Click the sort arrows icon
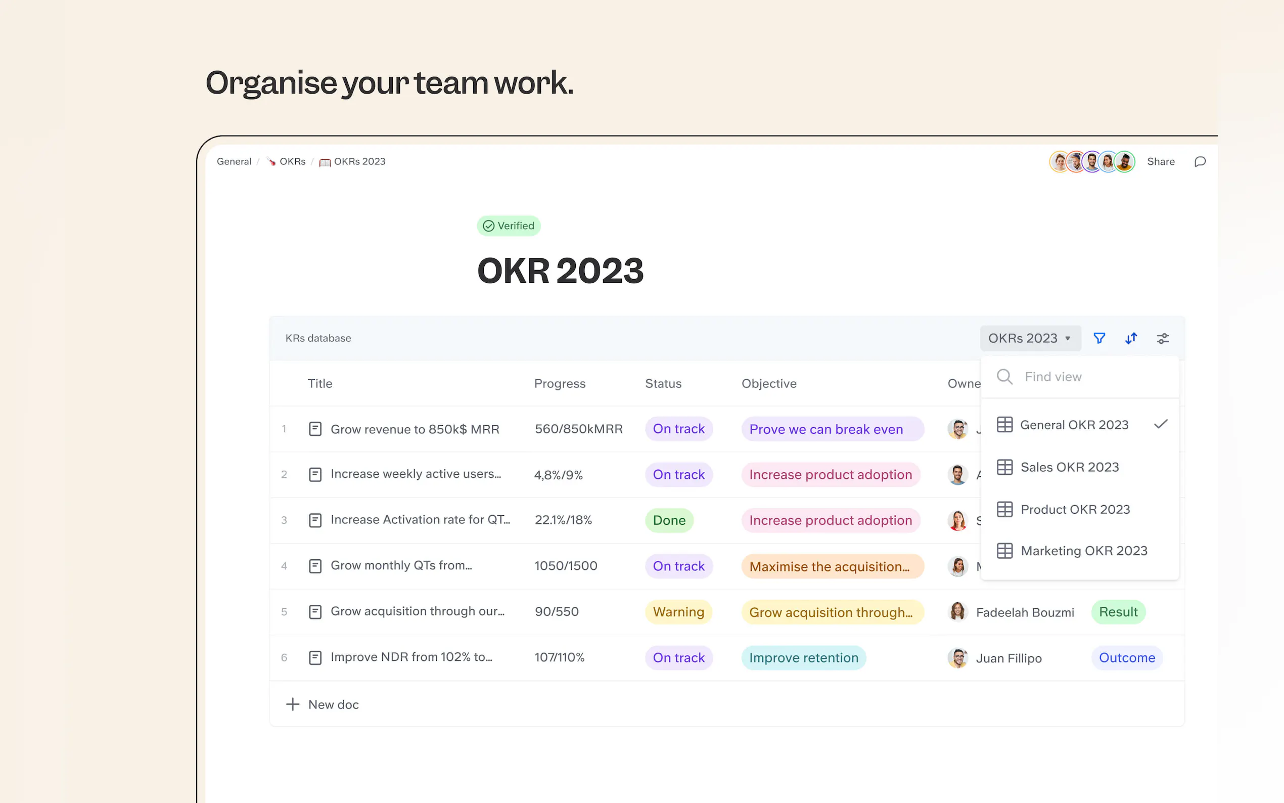1284x803 pixels. [1131, 338]
